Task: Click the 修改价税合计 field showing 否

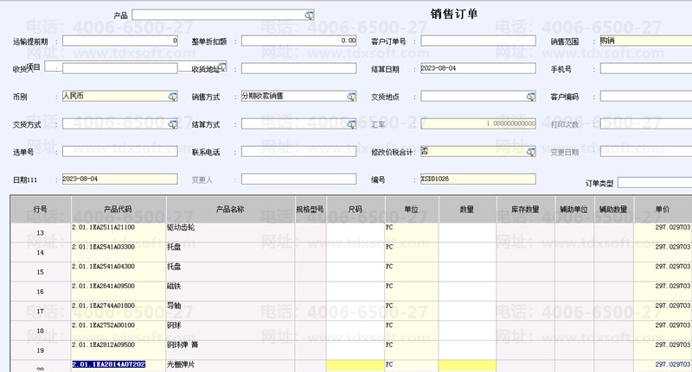Action: point(474,151)
